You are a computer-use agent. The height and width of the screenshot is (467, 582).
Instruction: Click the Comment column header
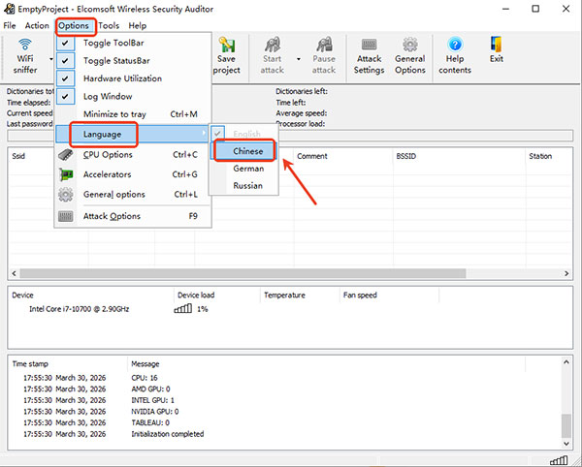pyautogui.click(x=343, y=156)
